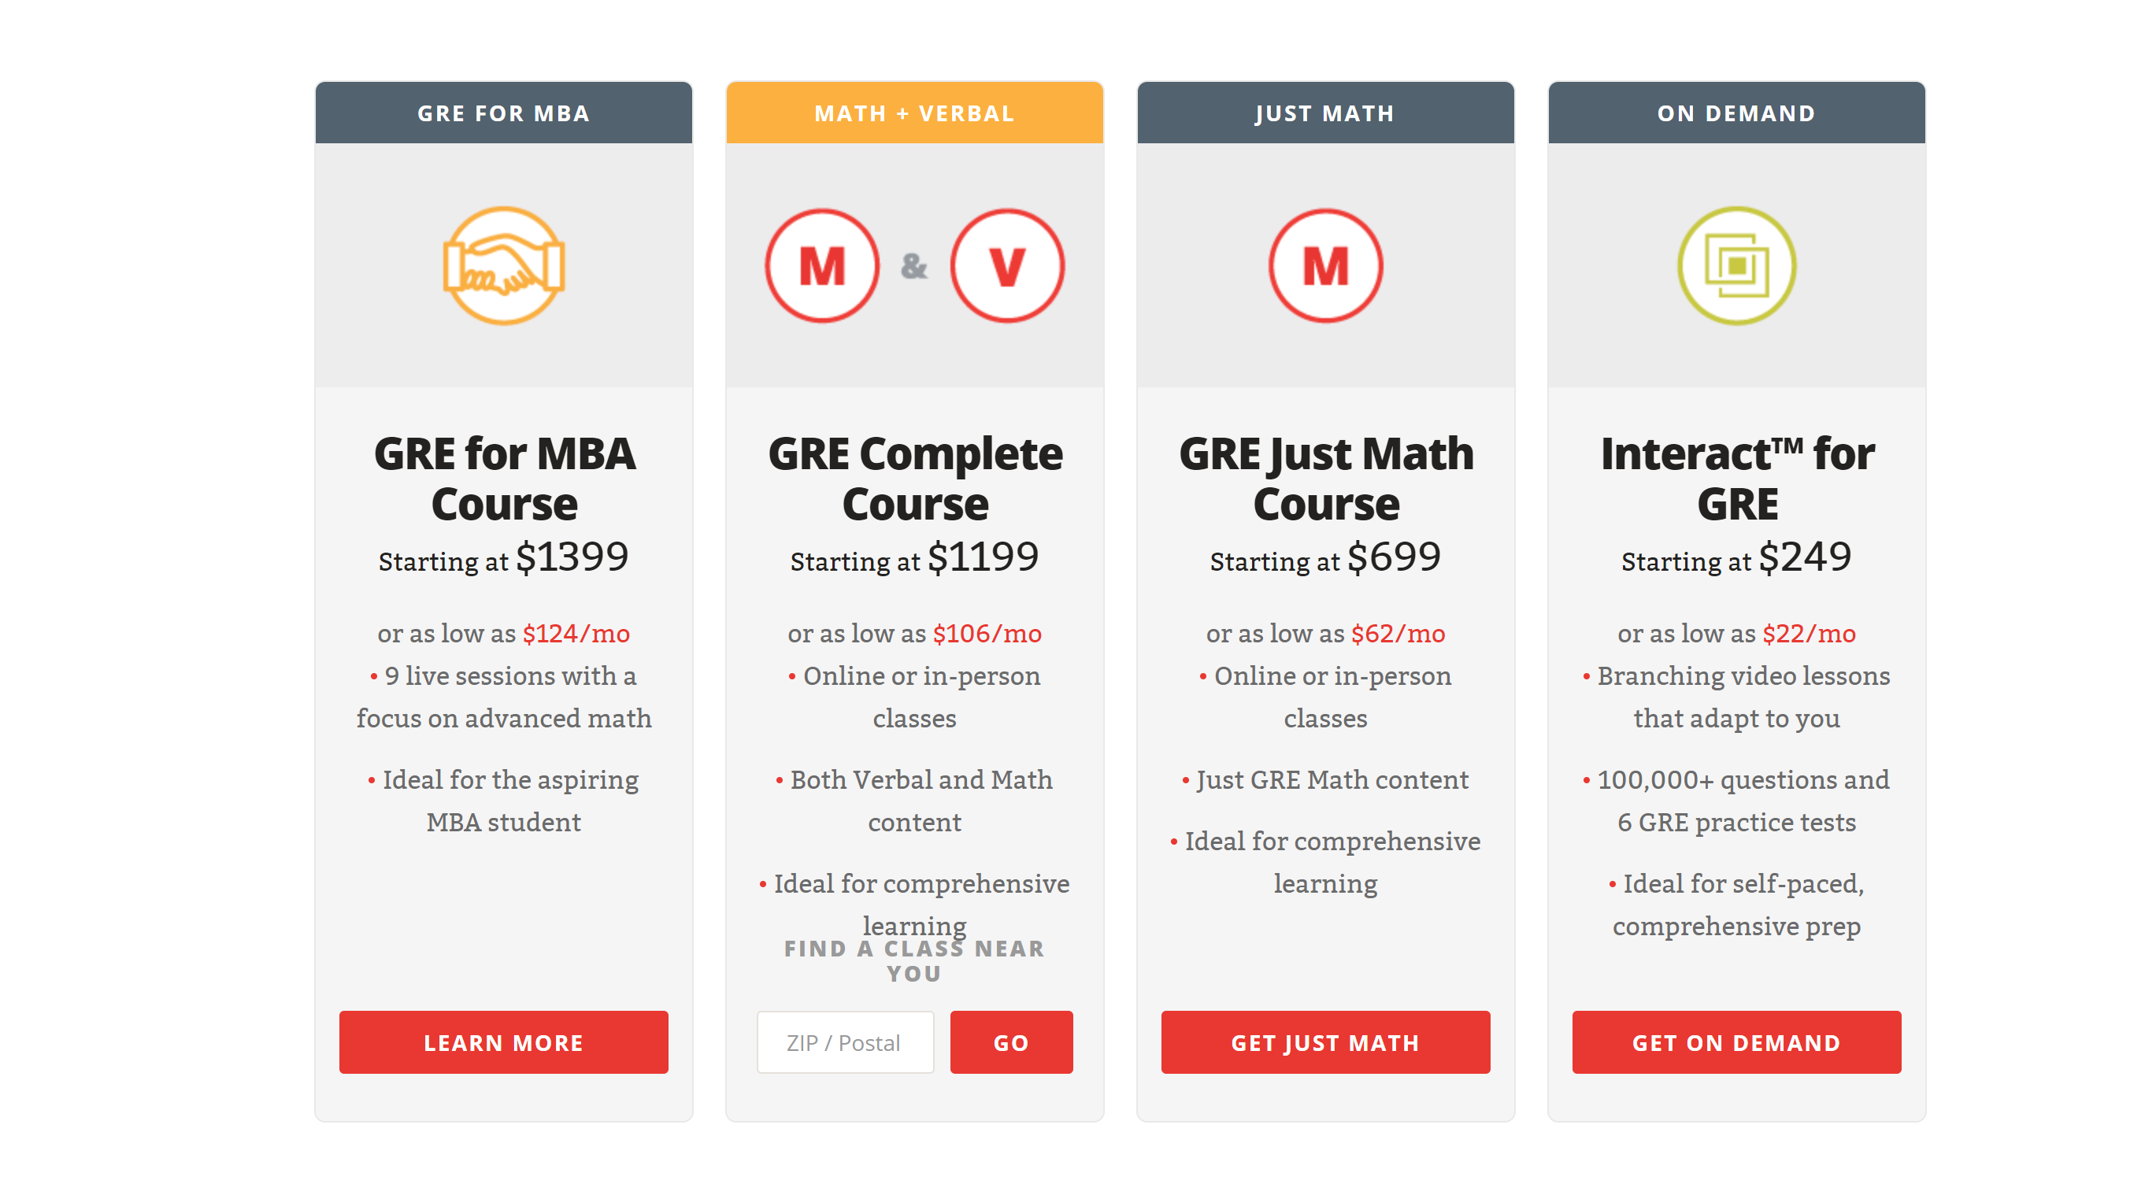Click the red V circle icon

[1007, 265]
